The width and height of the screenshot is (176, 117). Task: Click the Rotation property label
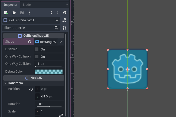pyautogui.click(x=14, y=104)
